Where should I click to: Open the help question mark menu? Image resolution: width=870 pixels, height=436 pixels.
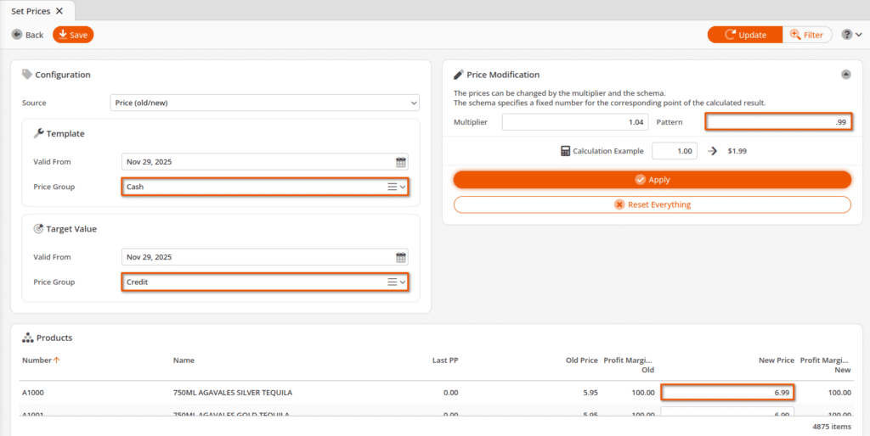[x=850, y=35]
